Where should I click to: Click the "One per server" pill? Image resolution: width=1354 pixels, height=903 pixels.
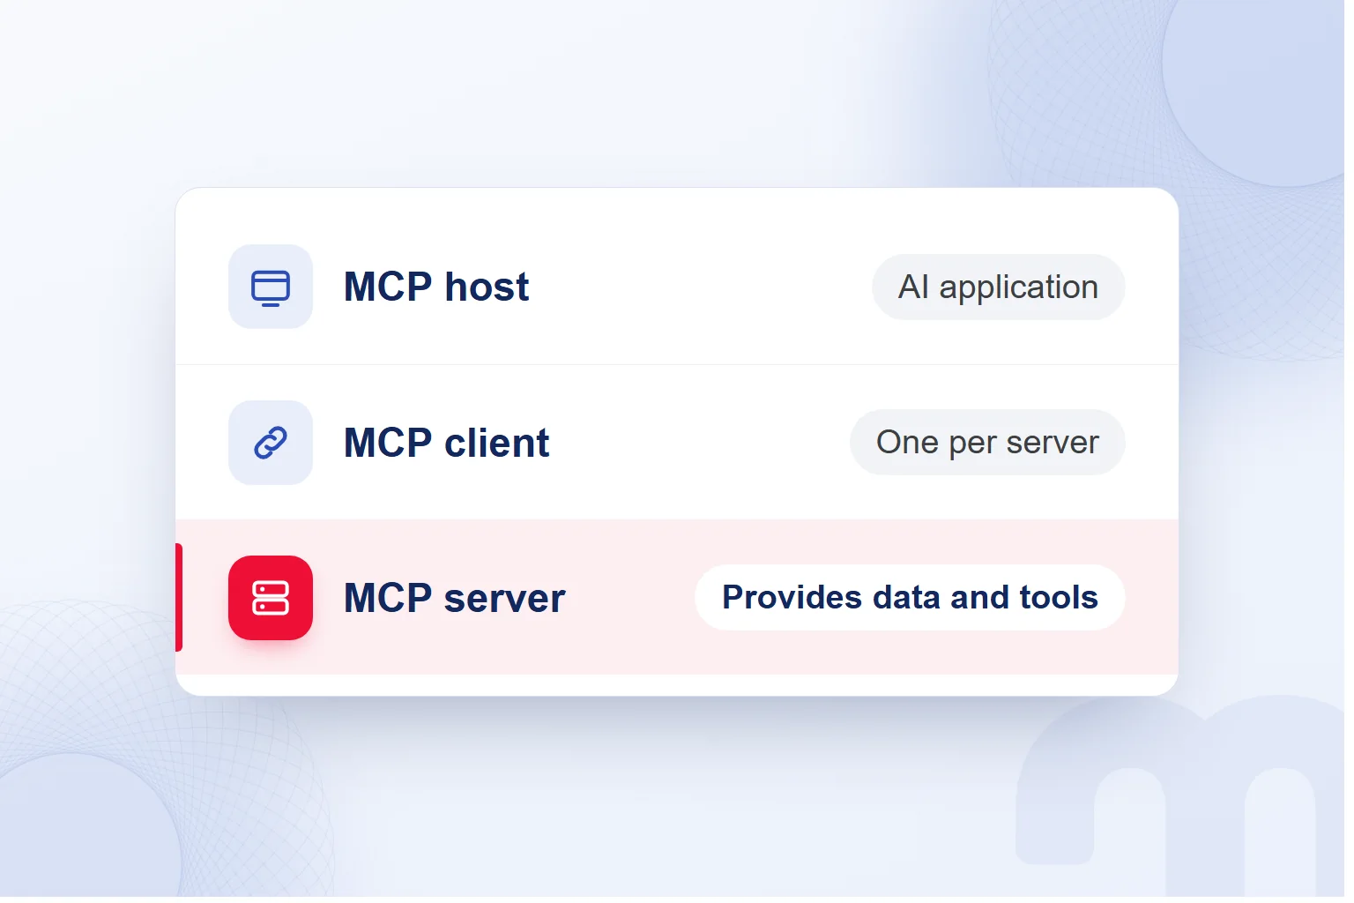click(987, 443)
